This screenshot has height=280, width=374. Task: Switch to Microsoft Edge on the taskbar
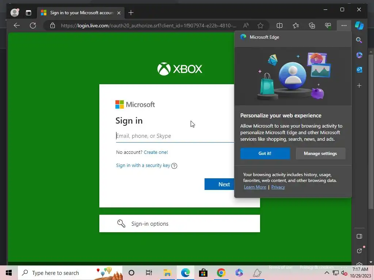coord(185,273)
